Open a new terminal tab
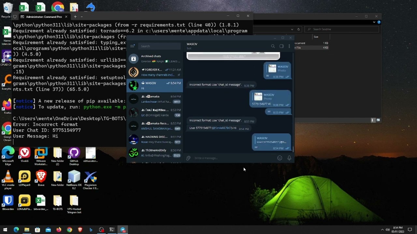Screen dimensions: 417x234 (x=75, y=17)
